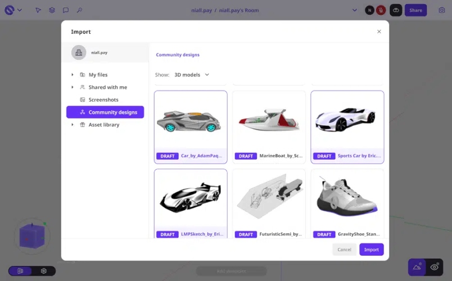
Task: Select Community designs in sidebar
Action: [105, 112]
